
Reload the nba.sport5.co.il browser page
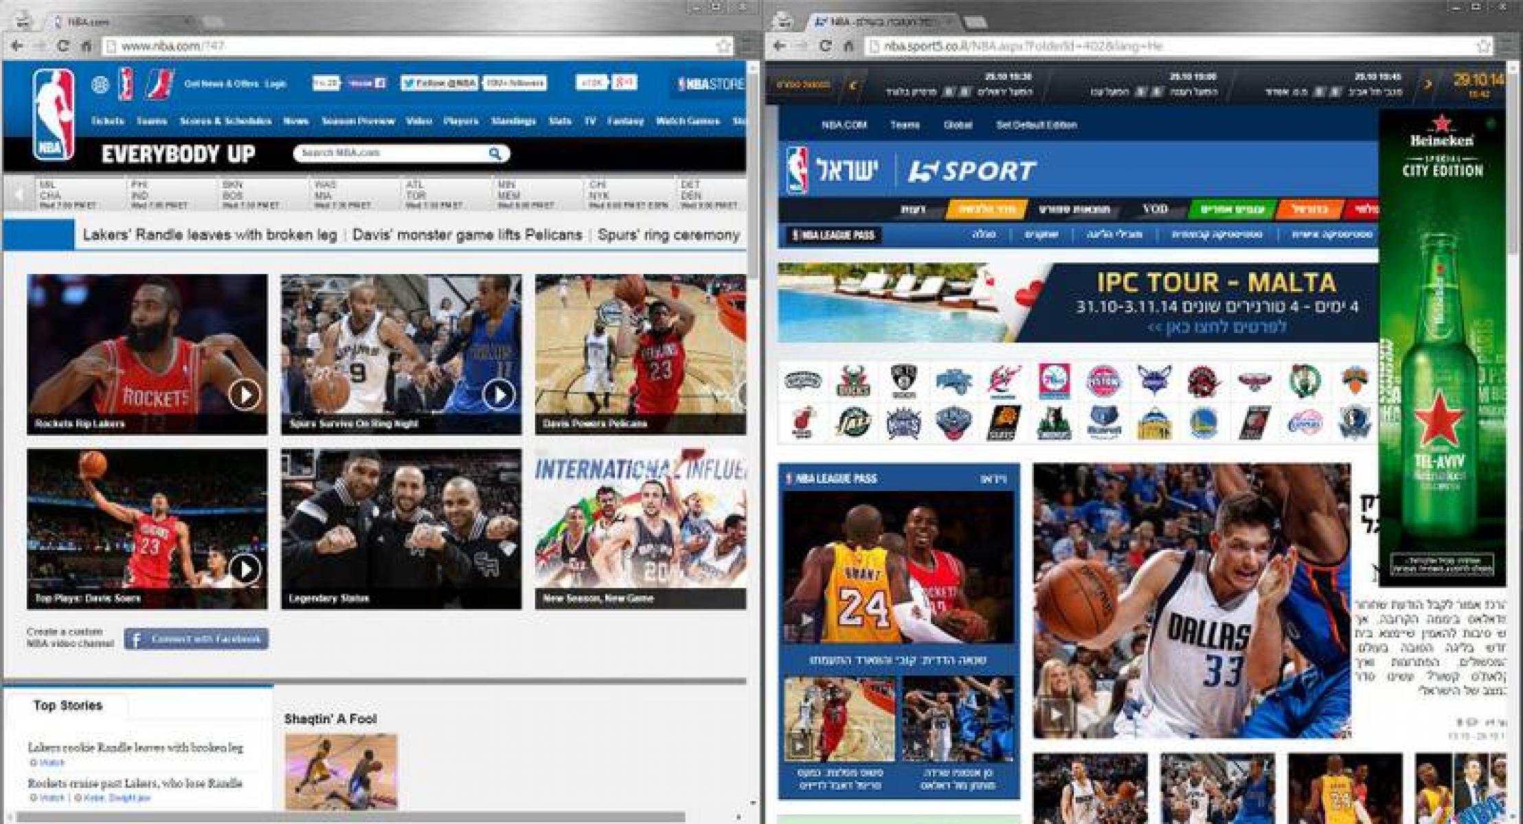click(826, 46)
